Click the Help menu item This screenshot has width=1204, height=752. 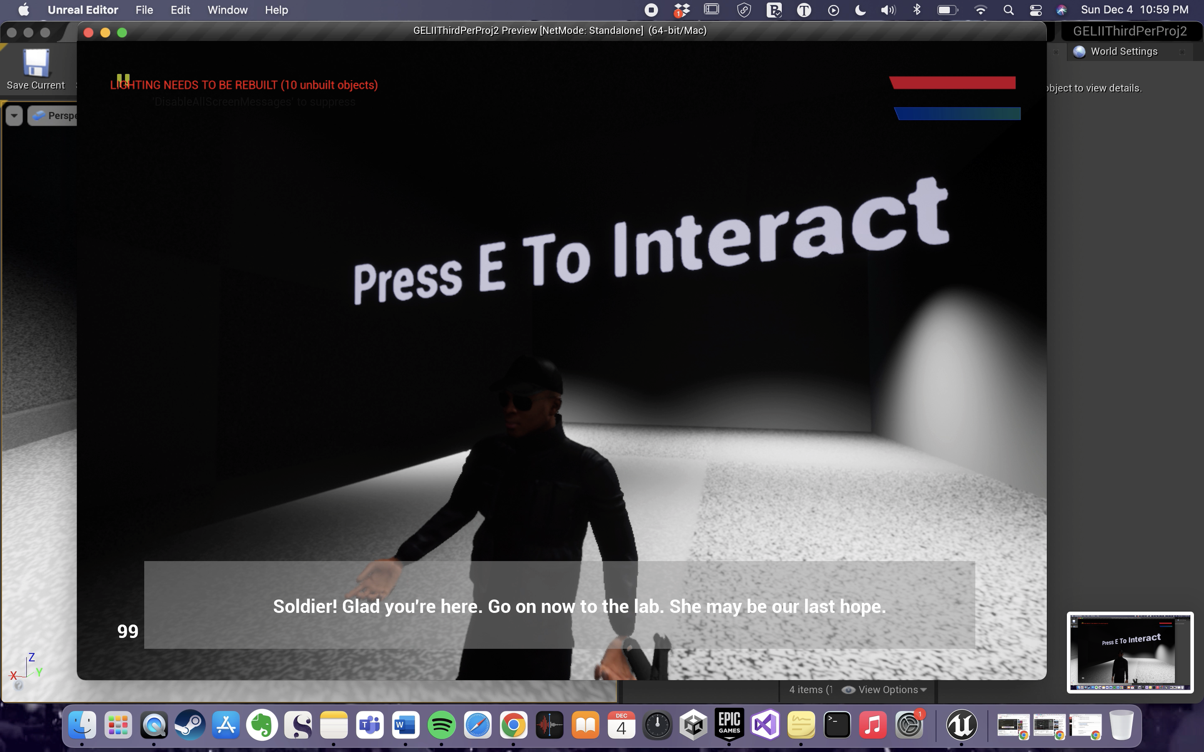click(276, 10)
